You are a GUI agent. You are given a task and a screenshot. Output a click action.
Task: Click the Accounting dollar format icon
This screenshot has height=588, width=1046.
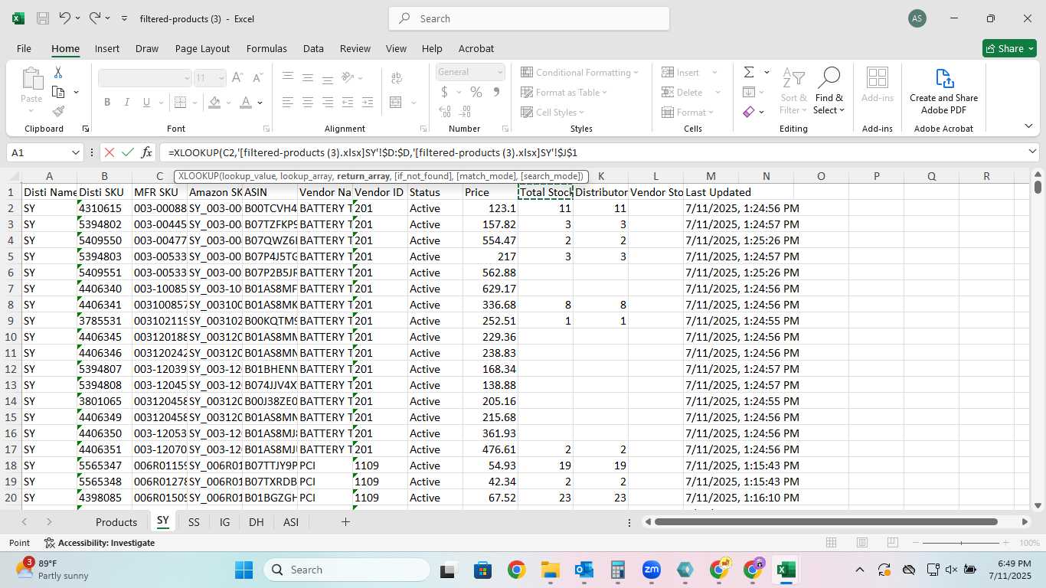click(x=445, y=92)
